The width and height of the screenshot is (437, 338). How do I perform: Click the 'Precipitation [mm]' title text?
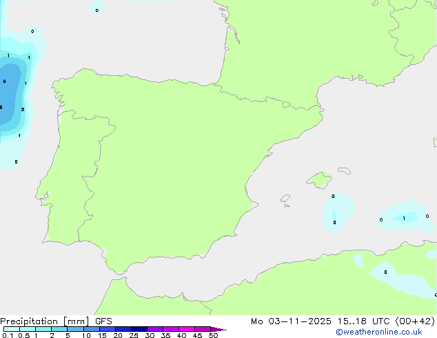[45, 321]
